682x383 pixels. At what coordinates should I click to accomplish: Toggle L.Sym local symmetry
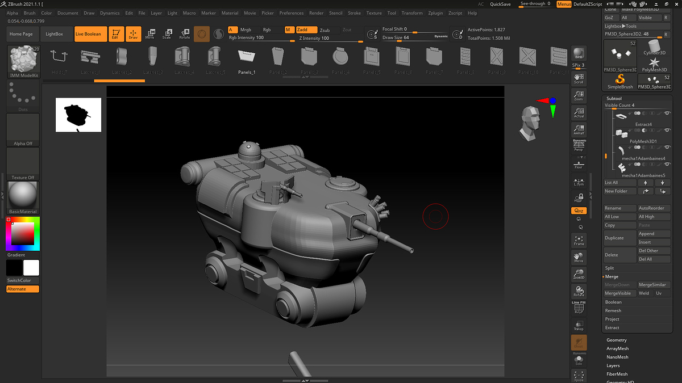tap(579, 182)
